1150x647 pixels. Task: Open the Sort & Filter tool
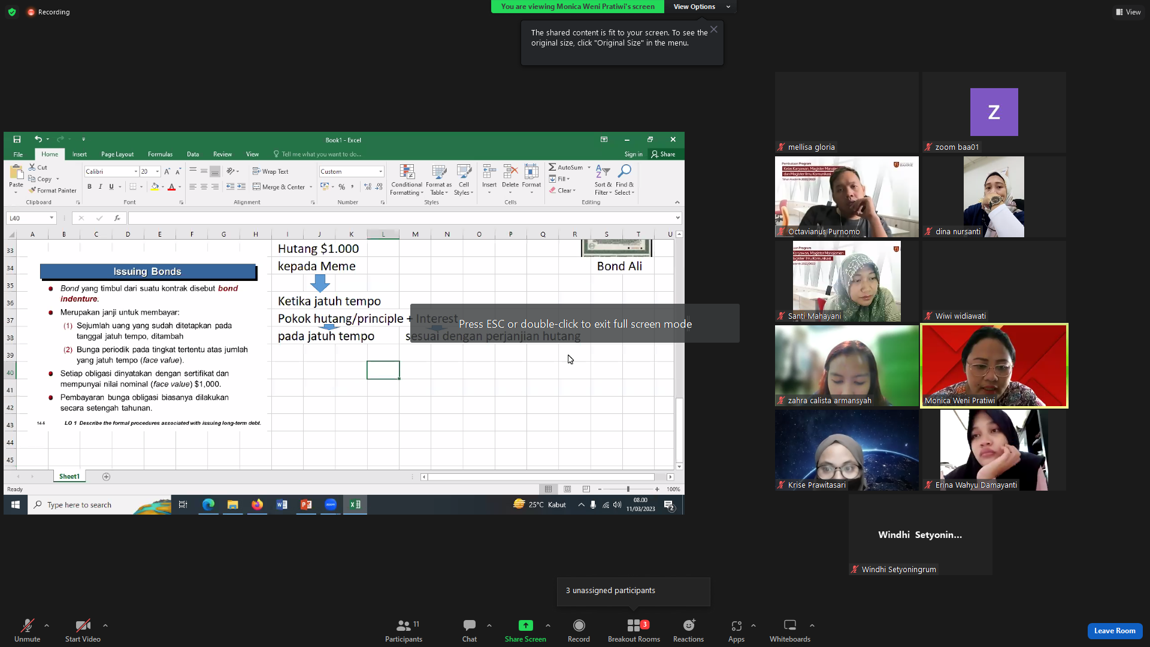point(603,180)
